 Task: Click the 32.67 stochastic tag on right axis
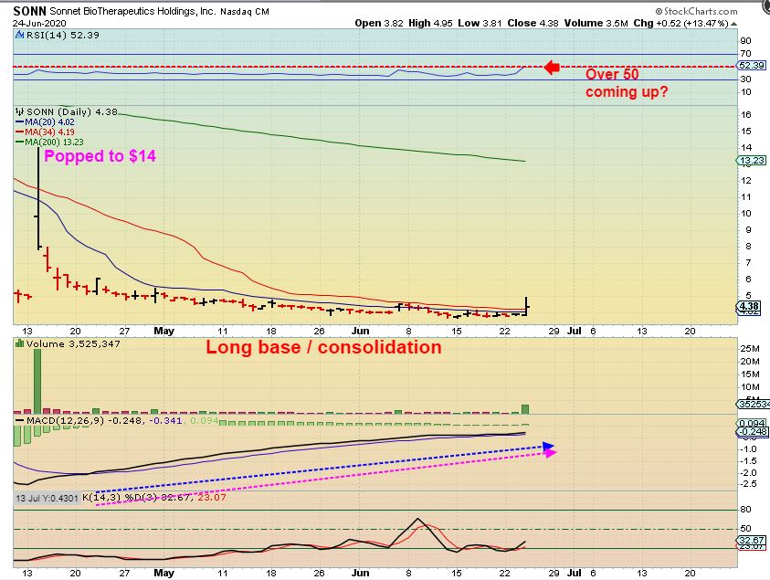point(752,540)
